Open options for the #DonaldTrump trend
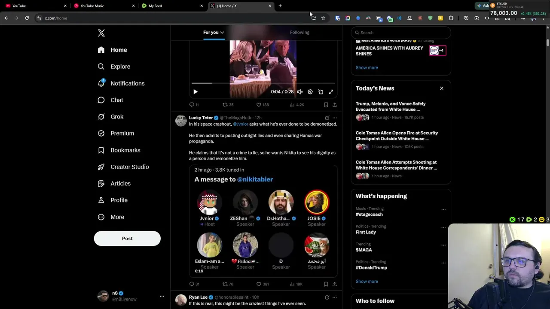This screenshot has height=309, width=550. (x=443, y=263)
